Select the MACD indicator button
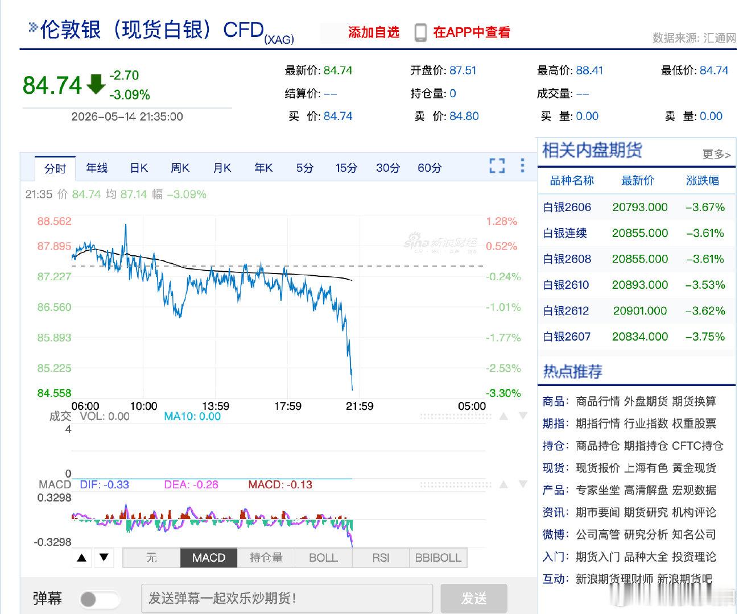The height and width of the screenshot is (614, 743). click(x=209, y=558)
